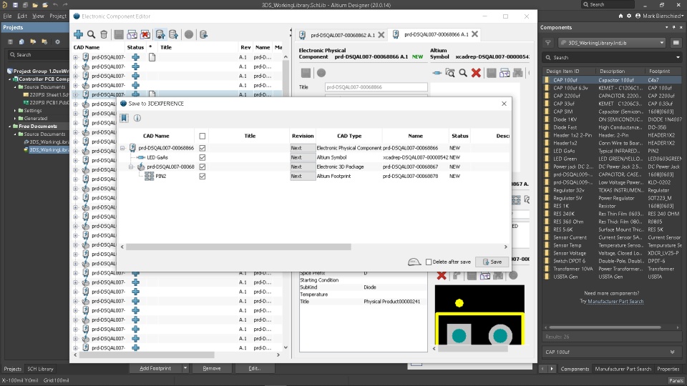Click the Components list horizontal scrollbar
Viewport: 687px width, 386px height.
pos(605,327)
